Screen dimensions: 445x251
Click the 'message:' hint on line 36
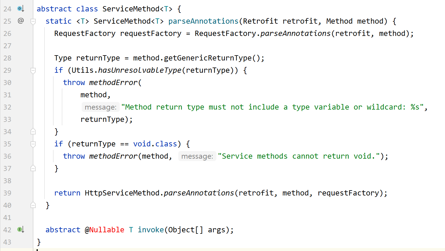197,156
